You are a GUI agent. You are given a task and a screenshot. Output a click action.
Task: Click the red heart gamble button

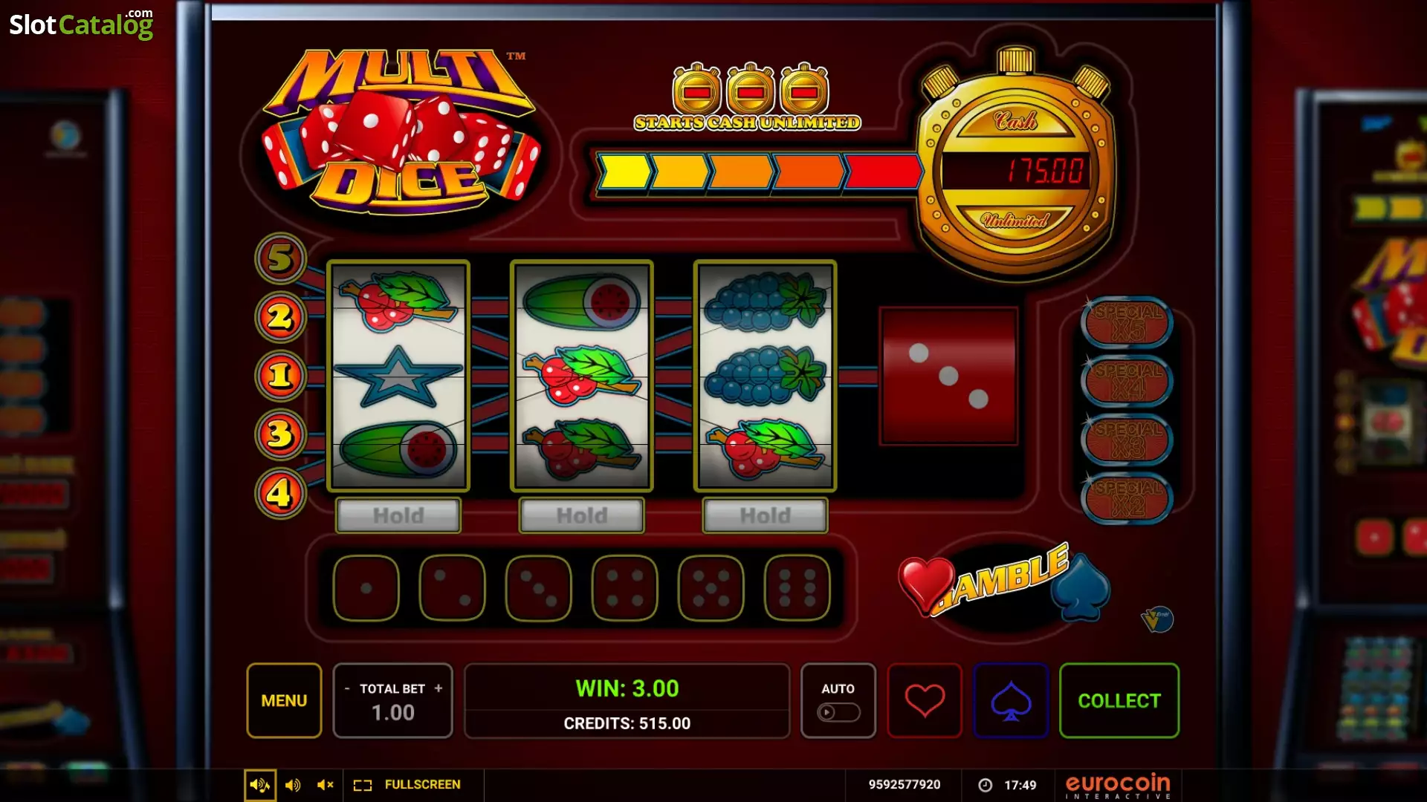pos(925,700)
